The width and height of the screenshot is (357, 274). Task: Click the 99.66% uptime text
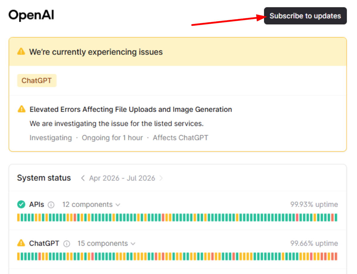(x=314, y=243)
